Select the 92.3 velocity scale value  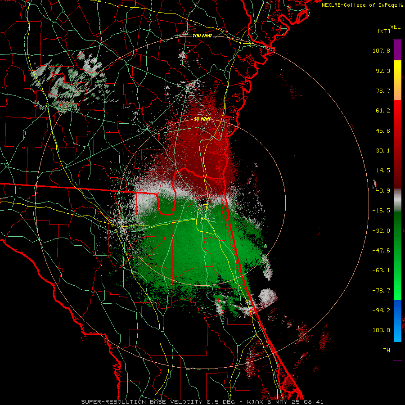pyautogui.click(x=383, y=71)
